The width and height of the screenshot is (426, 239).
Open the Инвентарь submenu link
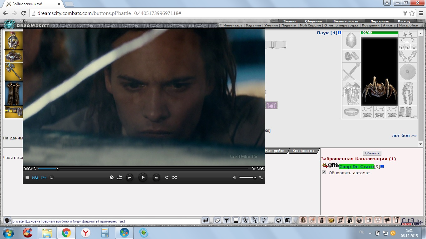pyautogui.click(x=233, y=26)
